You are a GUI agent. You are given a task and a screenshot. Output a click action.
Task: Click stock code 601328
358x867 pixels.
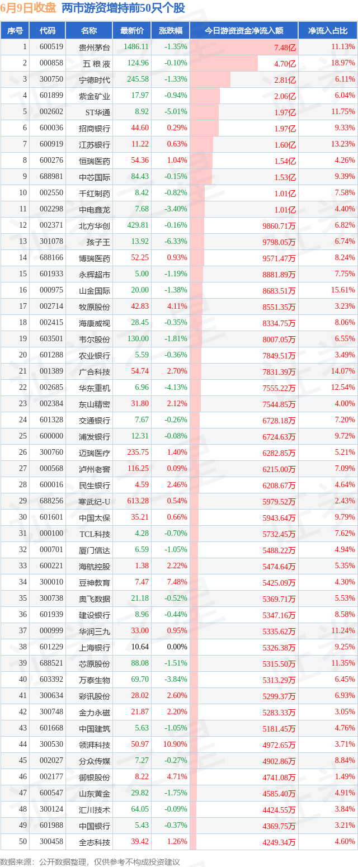coord(51,420)
